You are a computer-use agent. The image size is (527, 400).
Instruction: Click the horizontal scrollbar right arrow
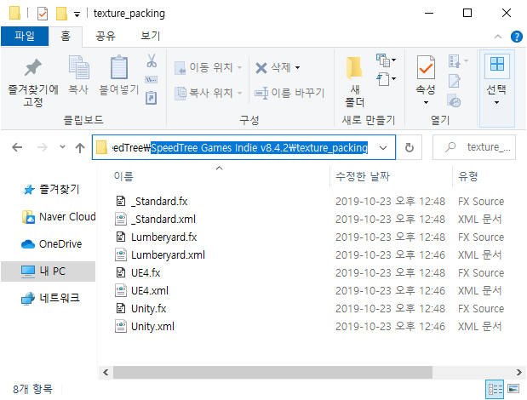(519, 372)
